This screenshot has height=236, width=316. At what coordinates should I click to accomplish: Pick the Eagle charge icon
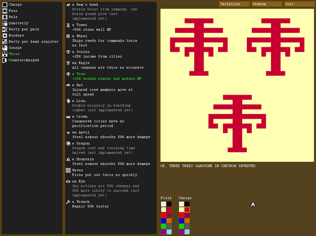(x=68, y=63)
